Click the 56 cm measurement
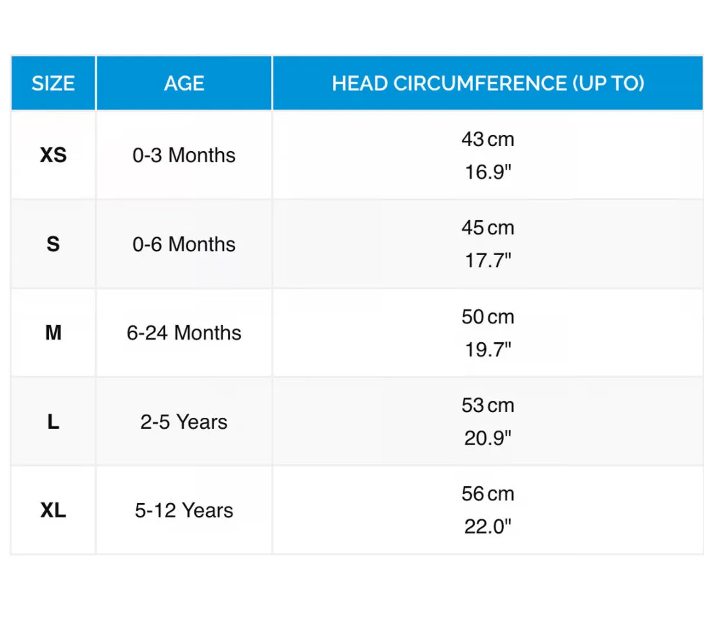704x618 pixels. pyautogui.click(x=488, y=494)
